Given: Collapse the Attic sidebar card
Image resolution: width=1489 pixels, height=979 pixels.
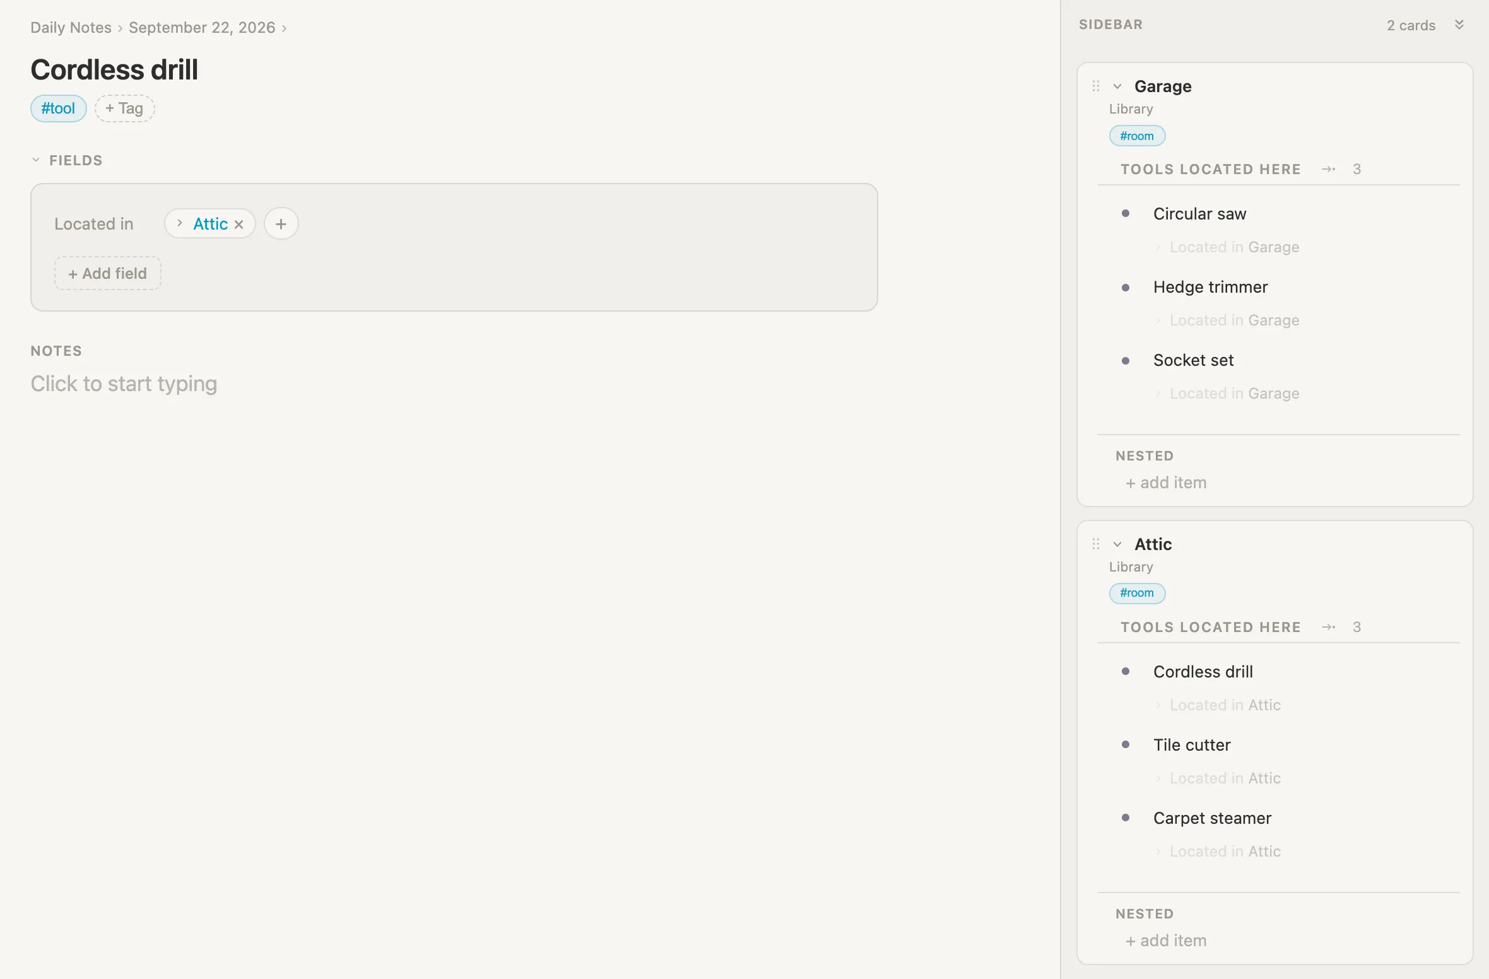Looking at the screenshot, I should [1117, 544].
